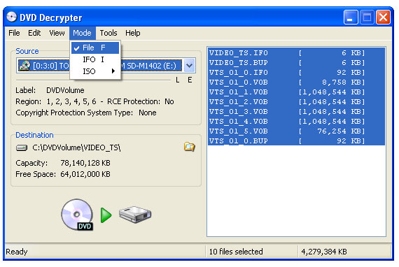Close the DVD Decrypter window
Image resolution: width=399 pixels, height=267 pixels.
point(383,17)
